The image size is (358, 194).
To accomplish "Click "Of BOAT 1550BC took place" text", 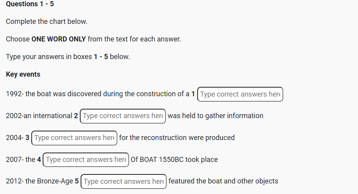I will pos(175,160).
